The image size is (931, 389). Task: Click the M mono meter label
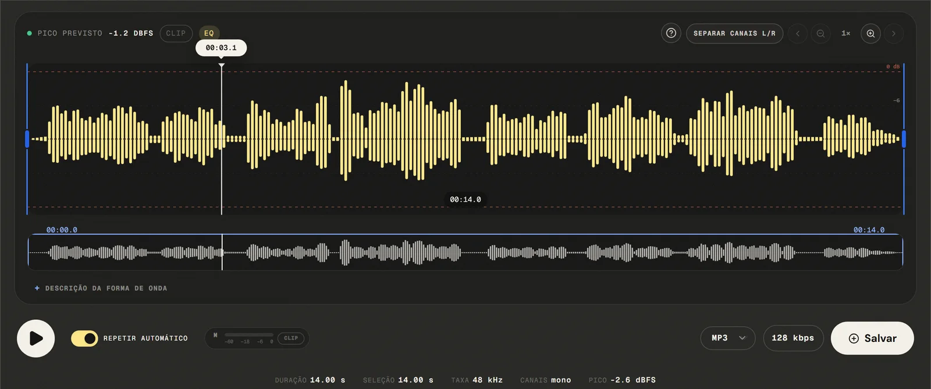click(215, 335)
